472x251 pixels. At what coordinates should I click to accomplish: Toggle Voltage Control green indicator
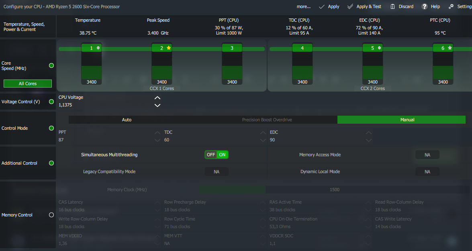51,102
